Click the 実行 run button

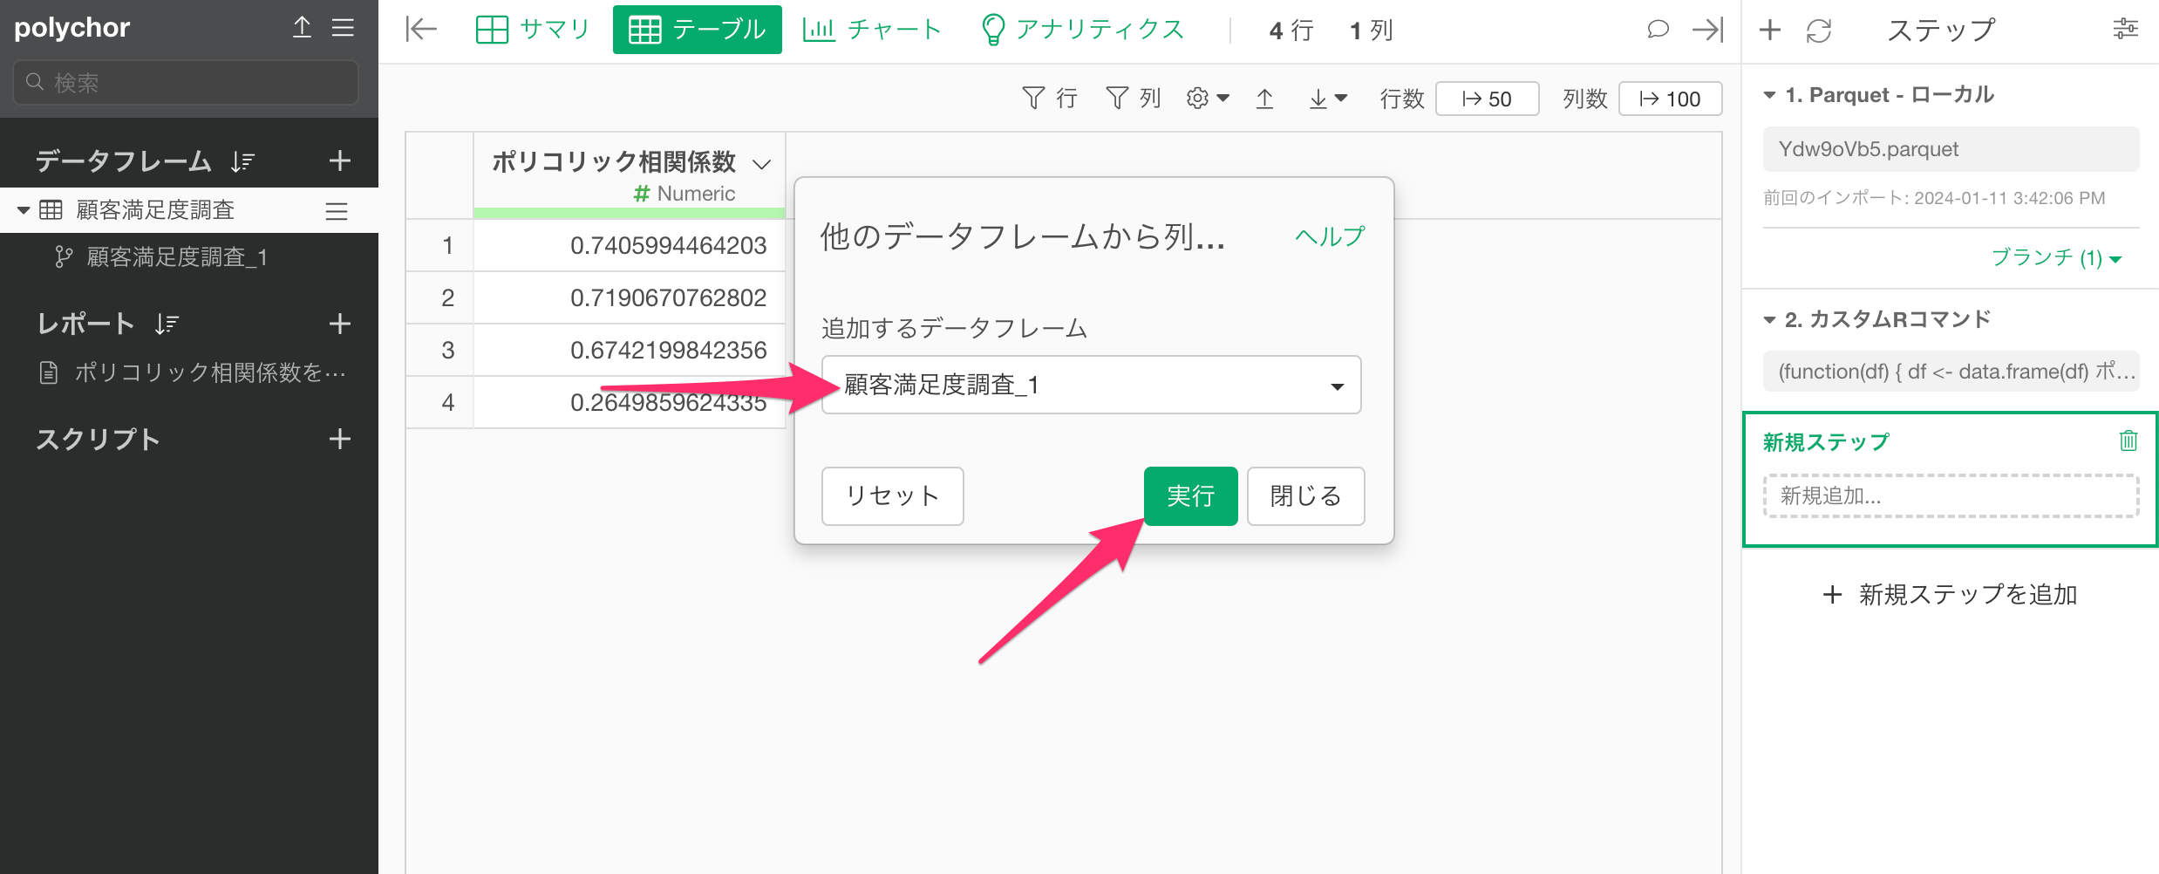1190,496
